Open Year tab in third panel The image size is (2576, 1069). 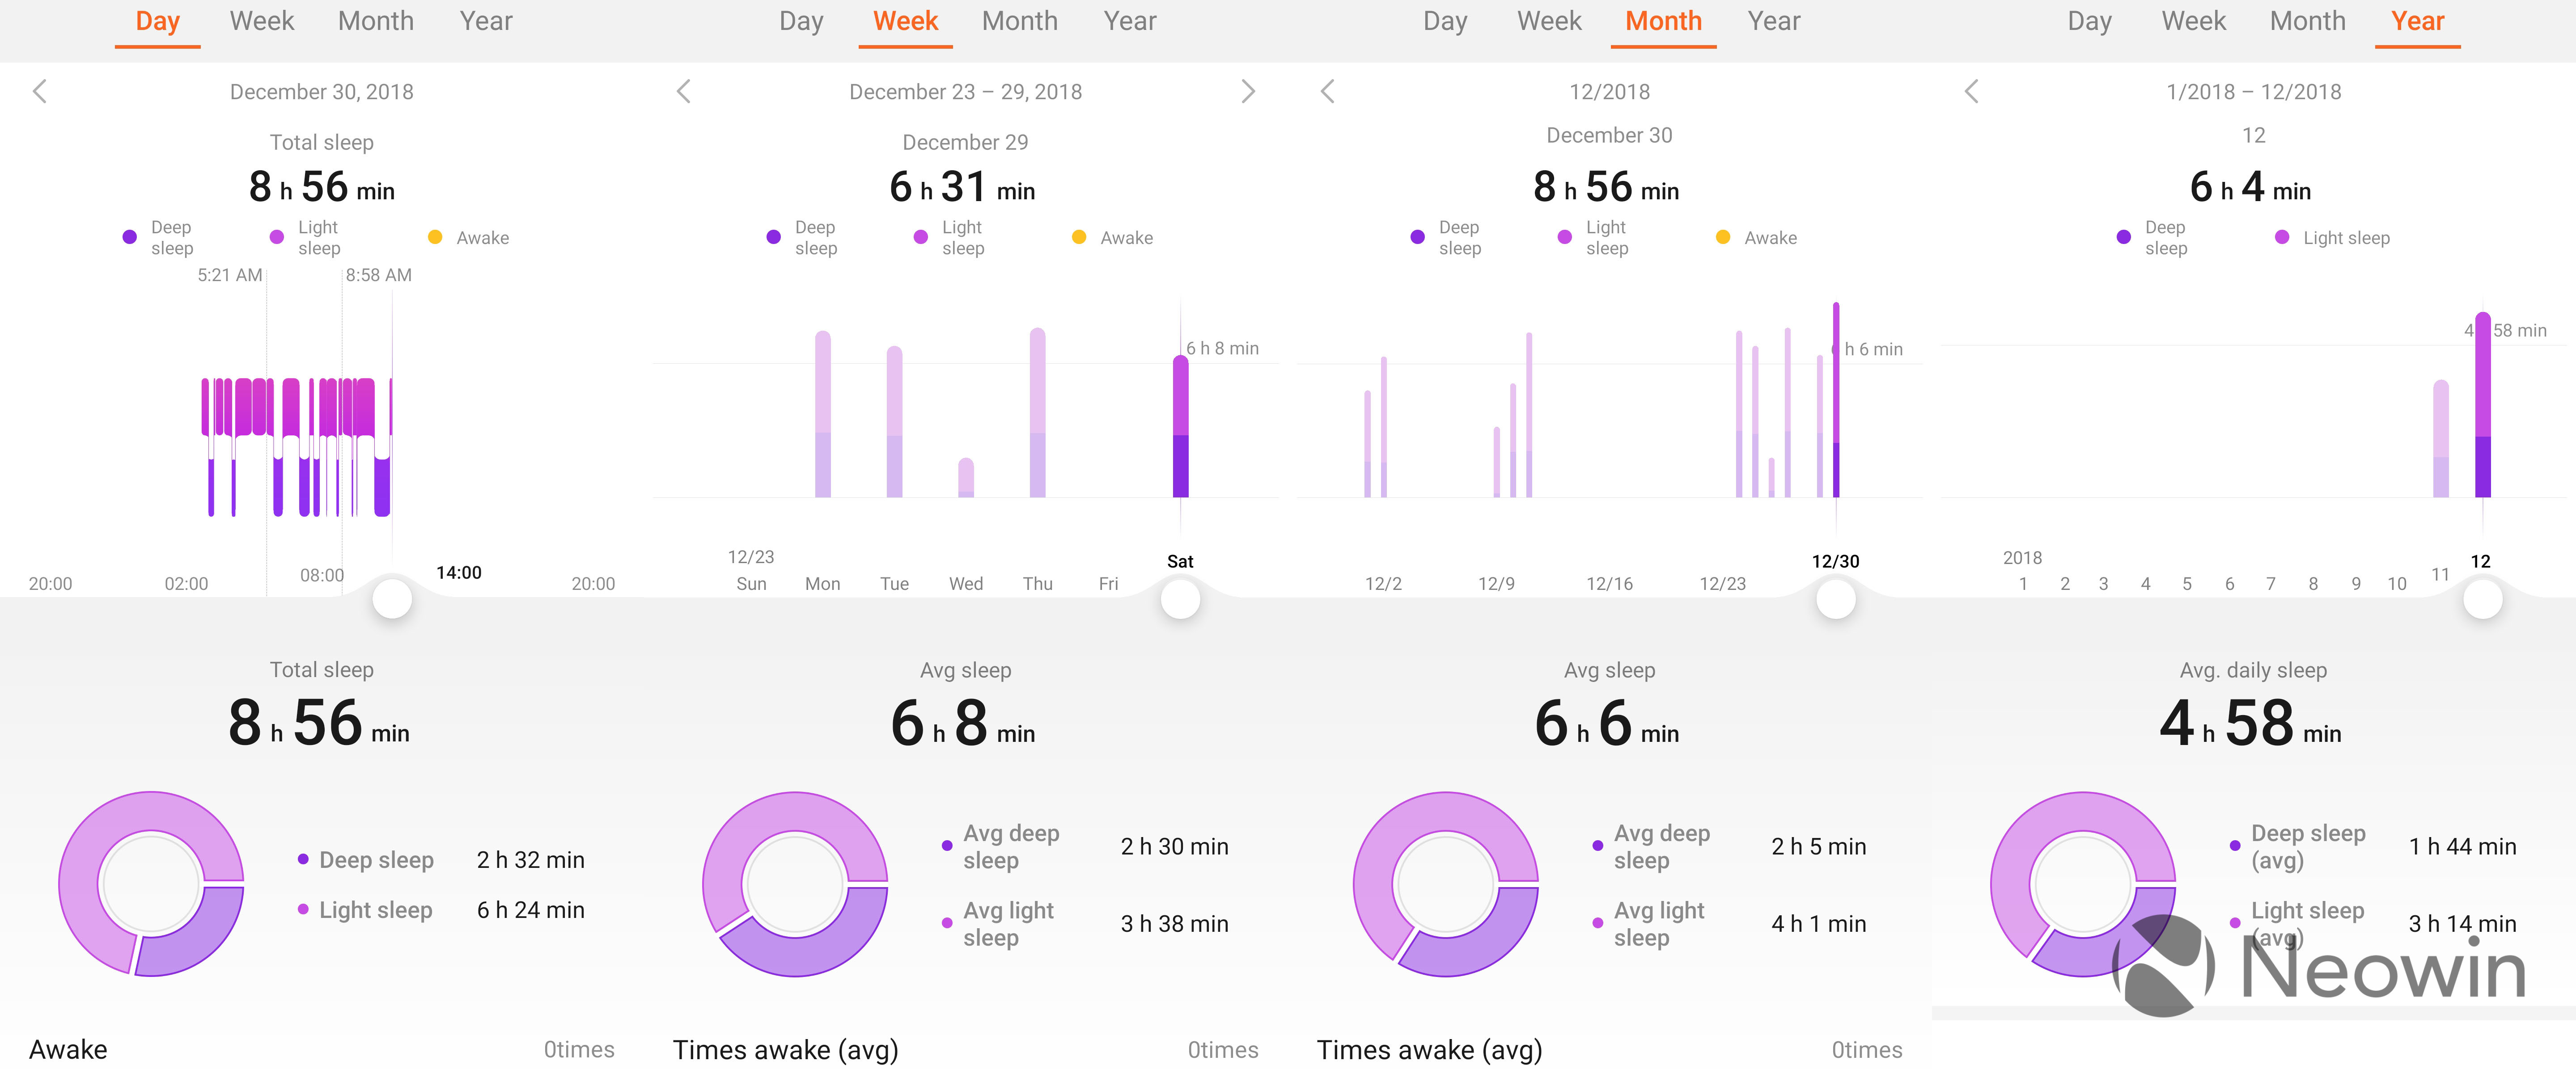point(1774,21)
